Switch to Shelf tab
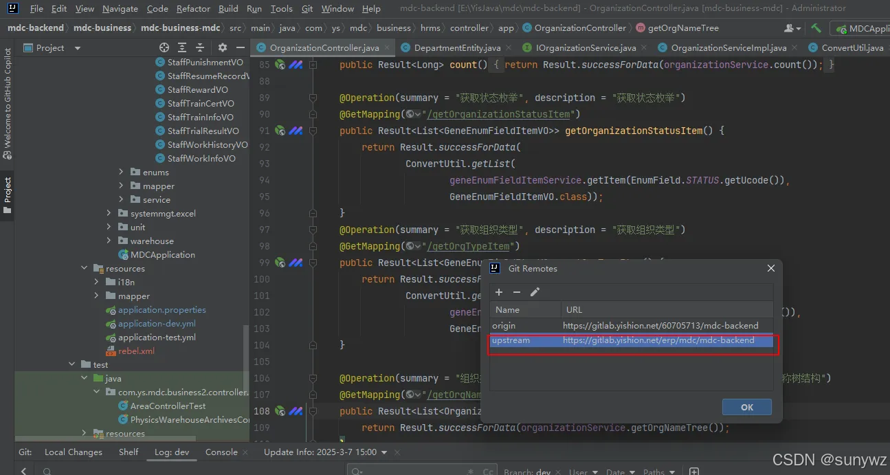 [x=129, y=452]
